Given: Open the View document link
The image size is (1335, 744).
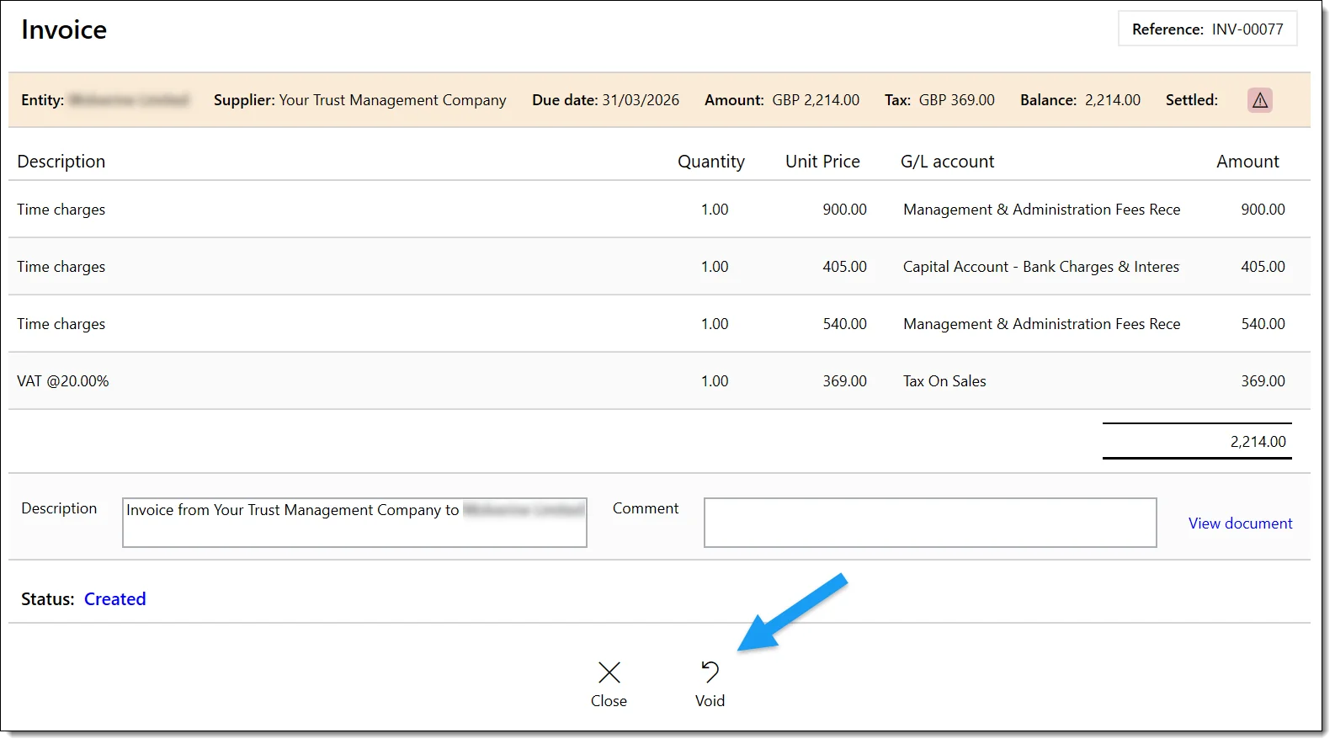Looking at the screenshot, I should click(x=1240, y=523).
